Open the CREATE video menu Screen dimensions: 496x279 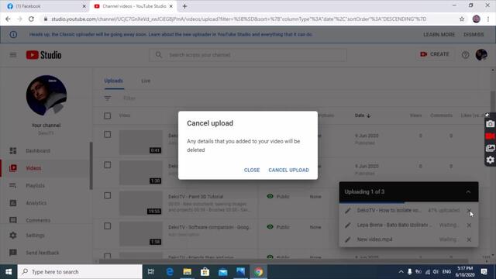point(435,54)
